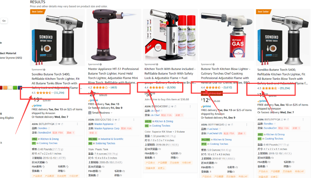Select the orange color swatch in the sidebar
The image size is (313, 178).
click(5, 88)
